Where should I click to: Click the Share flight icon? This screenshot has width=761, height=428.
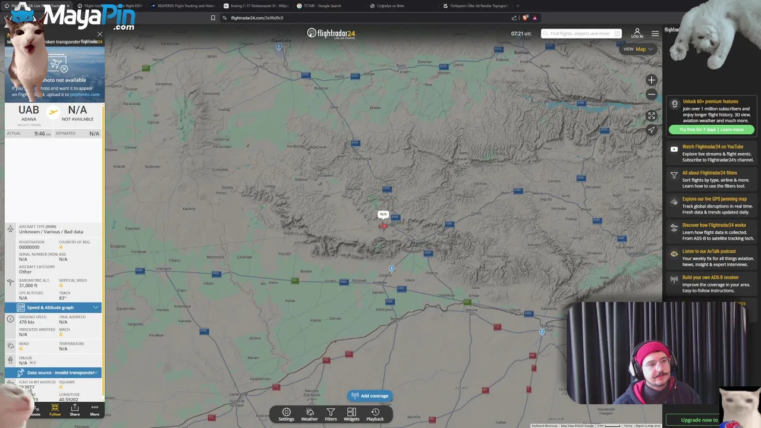click(x=75, y=410)
